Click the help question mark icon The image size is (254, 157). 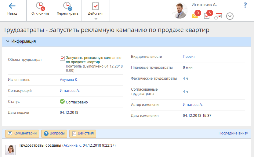coord(245,5)
